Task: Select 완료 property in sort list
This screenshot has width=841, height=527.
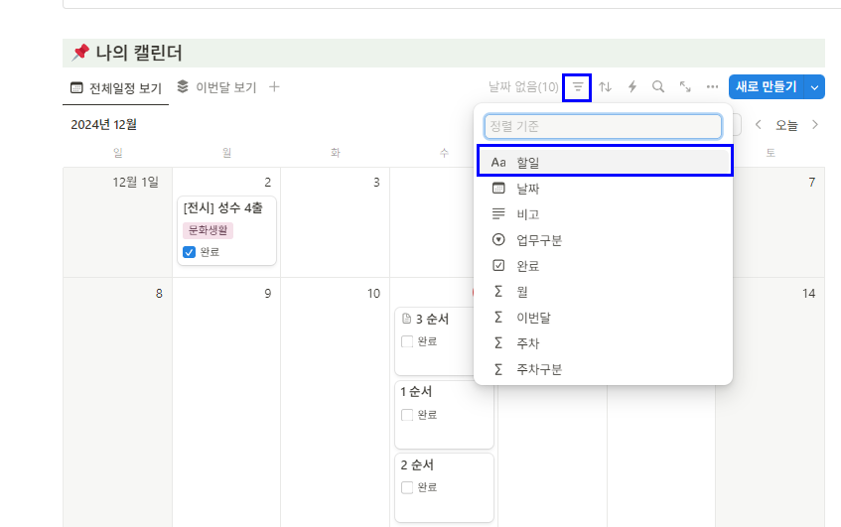Action: [x=604, y=265]
